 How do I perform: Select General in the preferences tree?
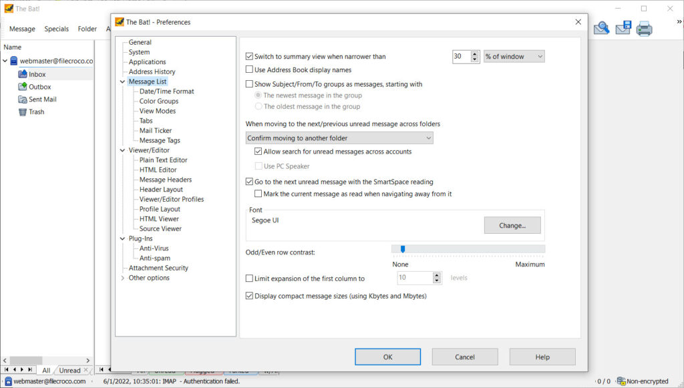coord(140,42)
